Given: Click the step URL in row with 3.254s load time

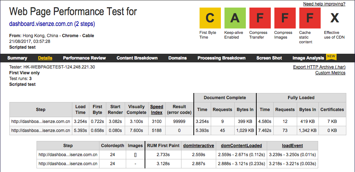Looking at the screenshot, I should [41, 122].
